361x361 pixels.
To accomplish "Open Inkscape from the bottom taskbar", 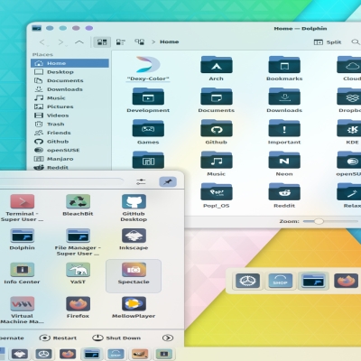I will pos(20,354).
